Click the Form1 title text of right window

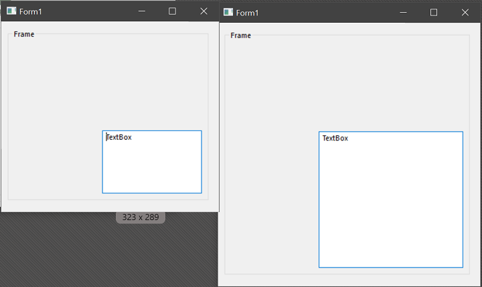point(248,13)
